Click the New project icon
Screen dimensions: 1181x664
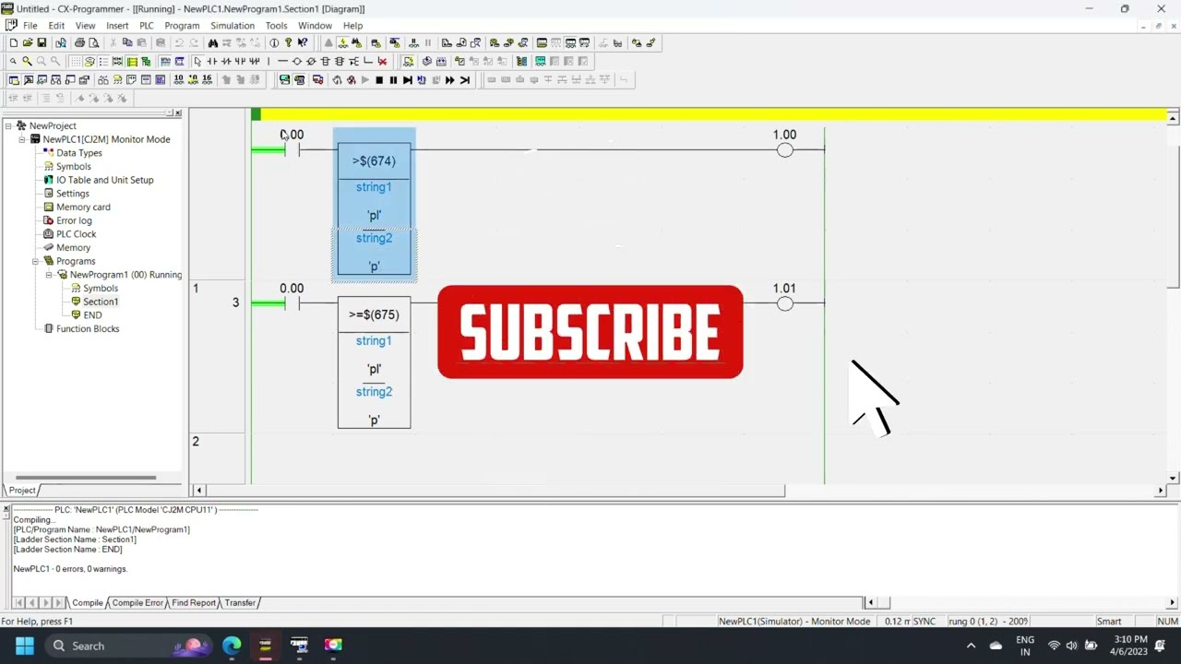point(14,42)
